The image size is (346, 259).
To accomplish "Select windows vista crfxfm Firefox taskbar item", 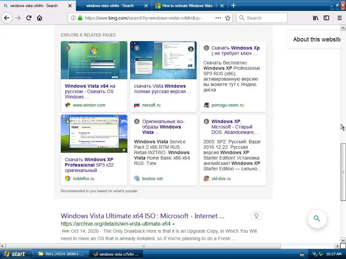I will click(x=116, y=254).
